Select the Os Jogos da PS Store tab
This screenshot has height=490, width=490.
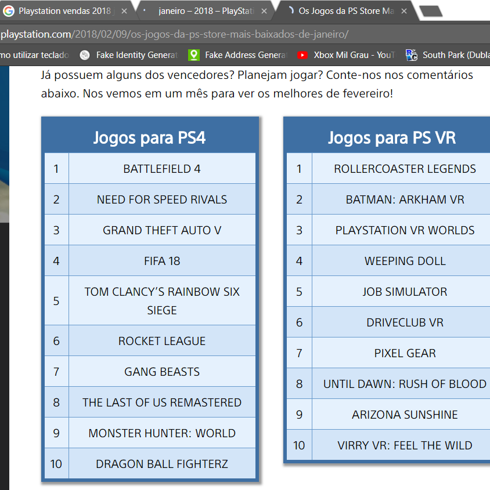pyautogui.click(x=346, y=11)
